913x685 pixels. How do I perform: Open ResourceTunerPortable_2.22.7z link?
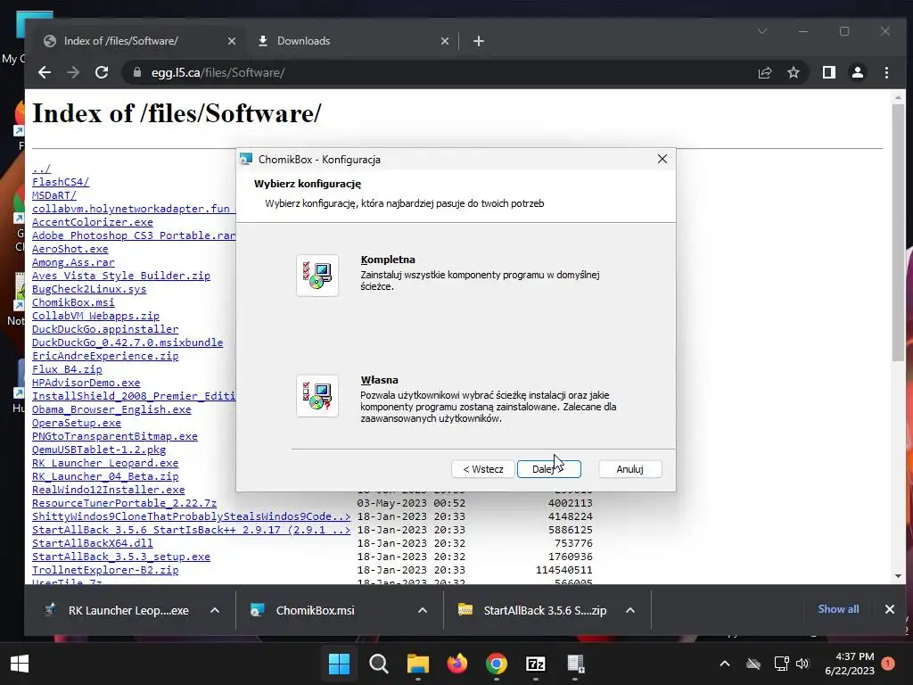click(124, 503)
